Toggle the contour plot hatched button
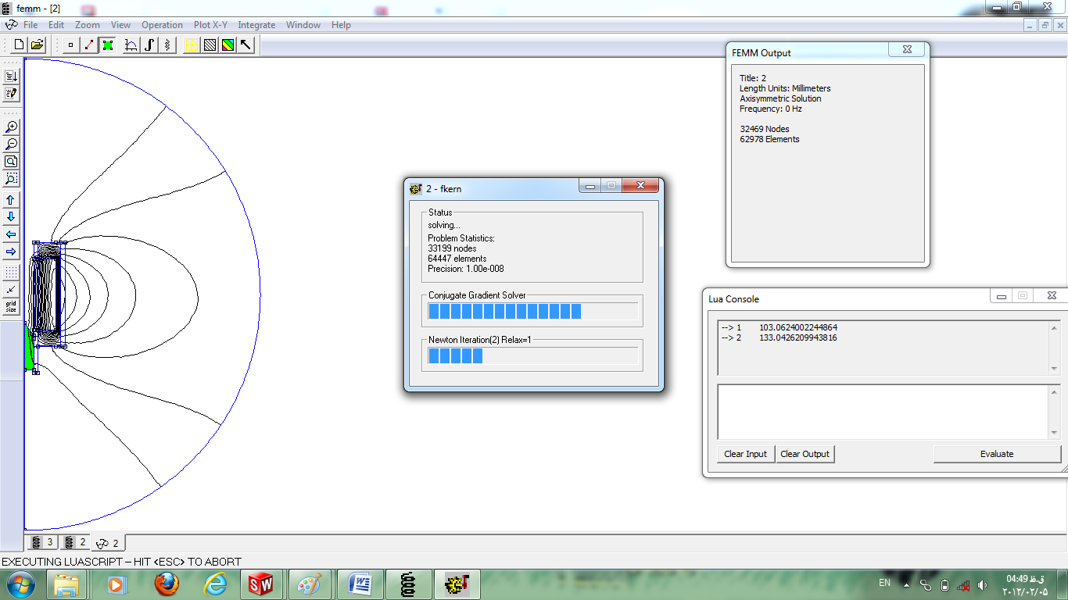This screenshot has width=1068, height=600. coord(210,45)
